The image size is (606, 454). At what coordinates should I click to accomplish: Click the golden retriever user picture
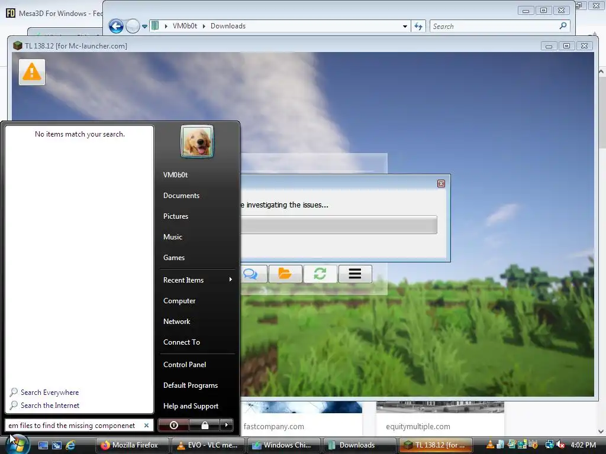click(x=196, y=141)
